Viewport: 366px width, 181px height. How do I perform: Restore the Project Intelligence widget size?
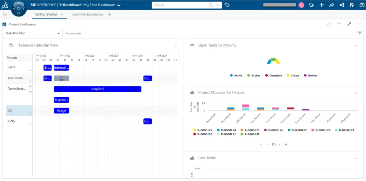(x=349, y=24)
